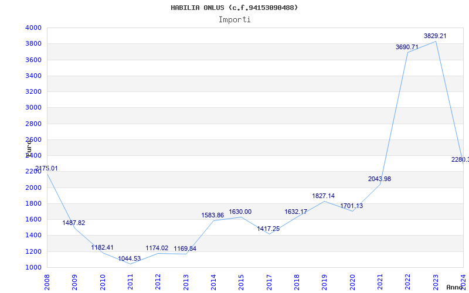Click the 2017 x-axis year label

(269, 282)
